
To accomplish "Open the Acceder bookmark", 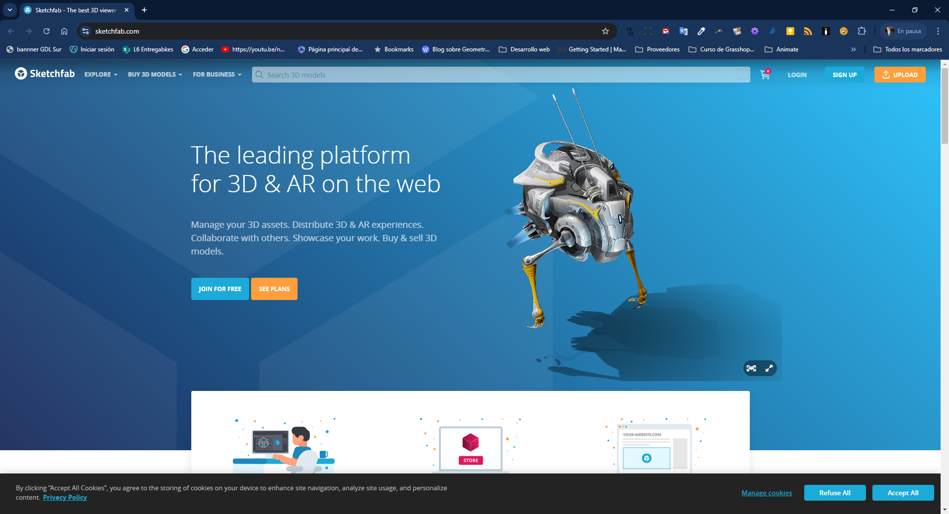I will (x=198, y=49).
